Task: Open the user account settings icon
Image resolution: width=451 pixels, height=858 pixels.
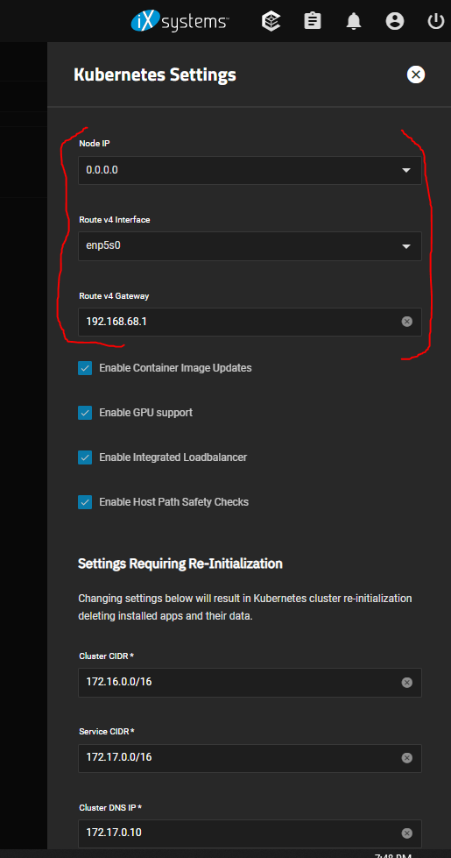Action: click(x=395, y=21)
